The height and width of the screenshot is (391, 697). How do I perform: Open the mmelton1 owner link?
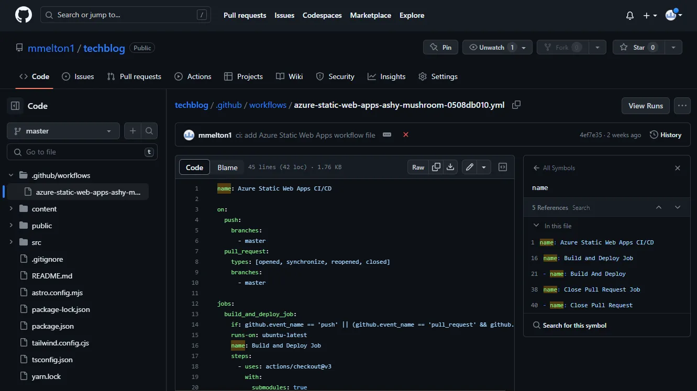click(x=51, y=48)
